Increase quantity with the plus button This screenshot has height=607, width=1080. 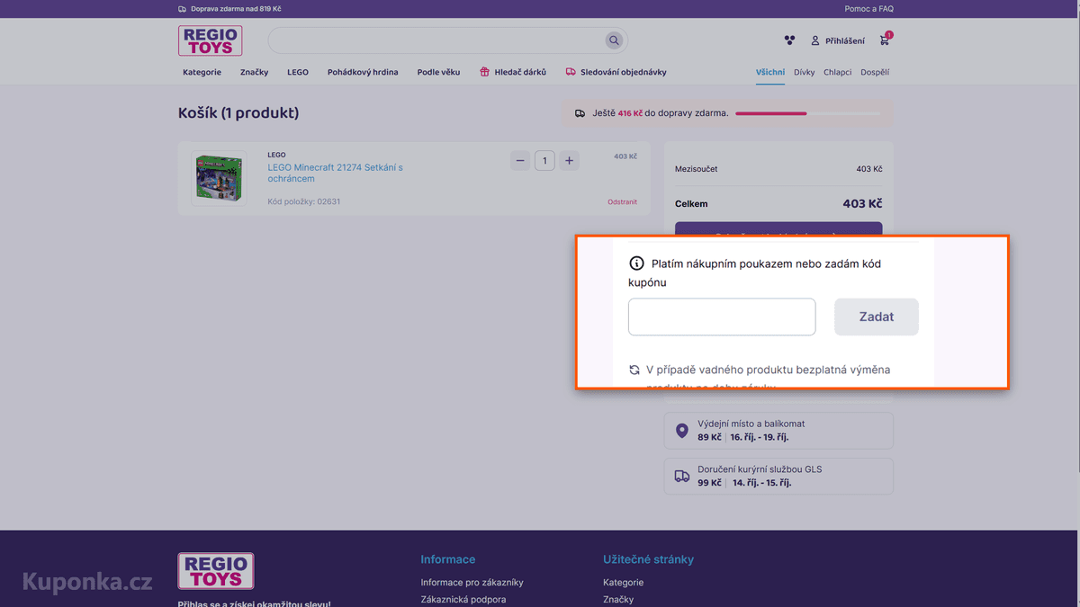point(569,161)
